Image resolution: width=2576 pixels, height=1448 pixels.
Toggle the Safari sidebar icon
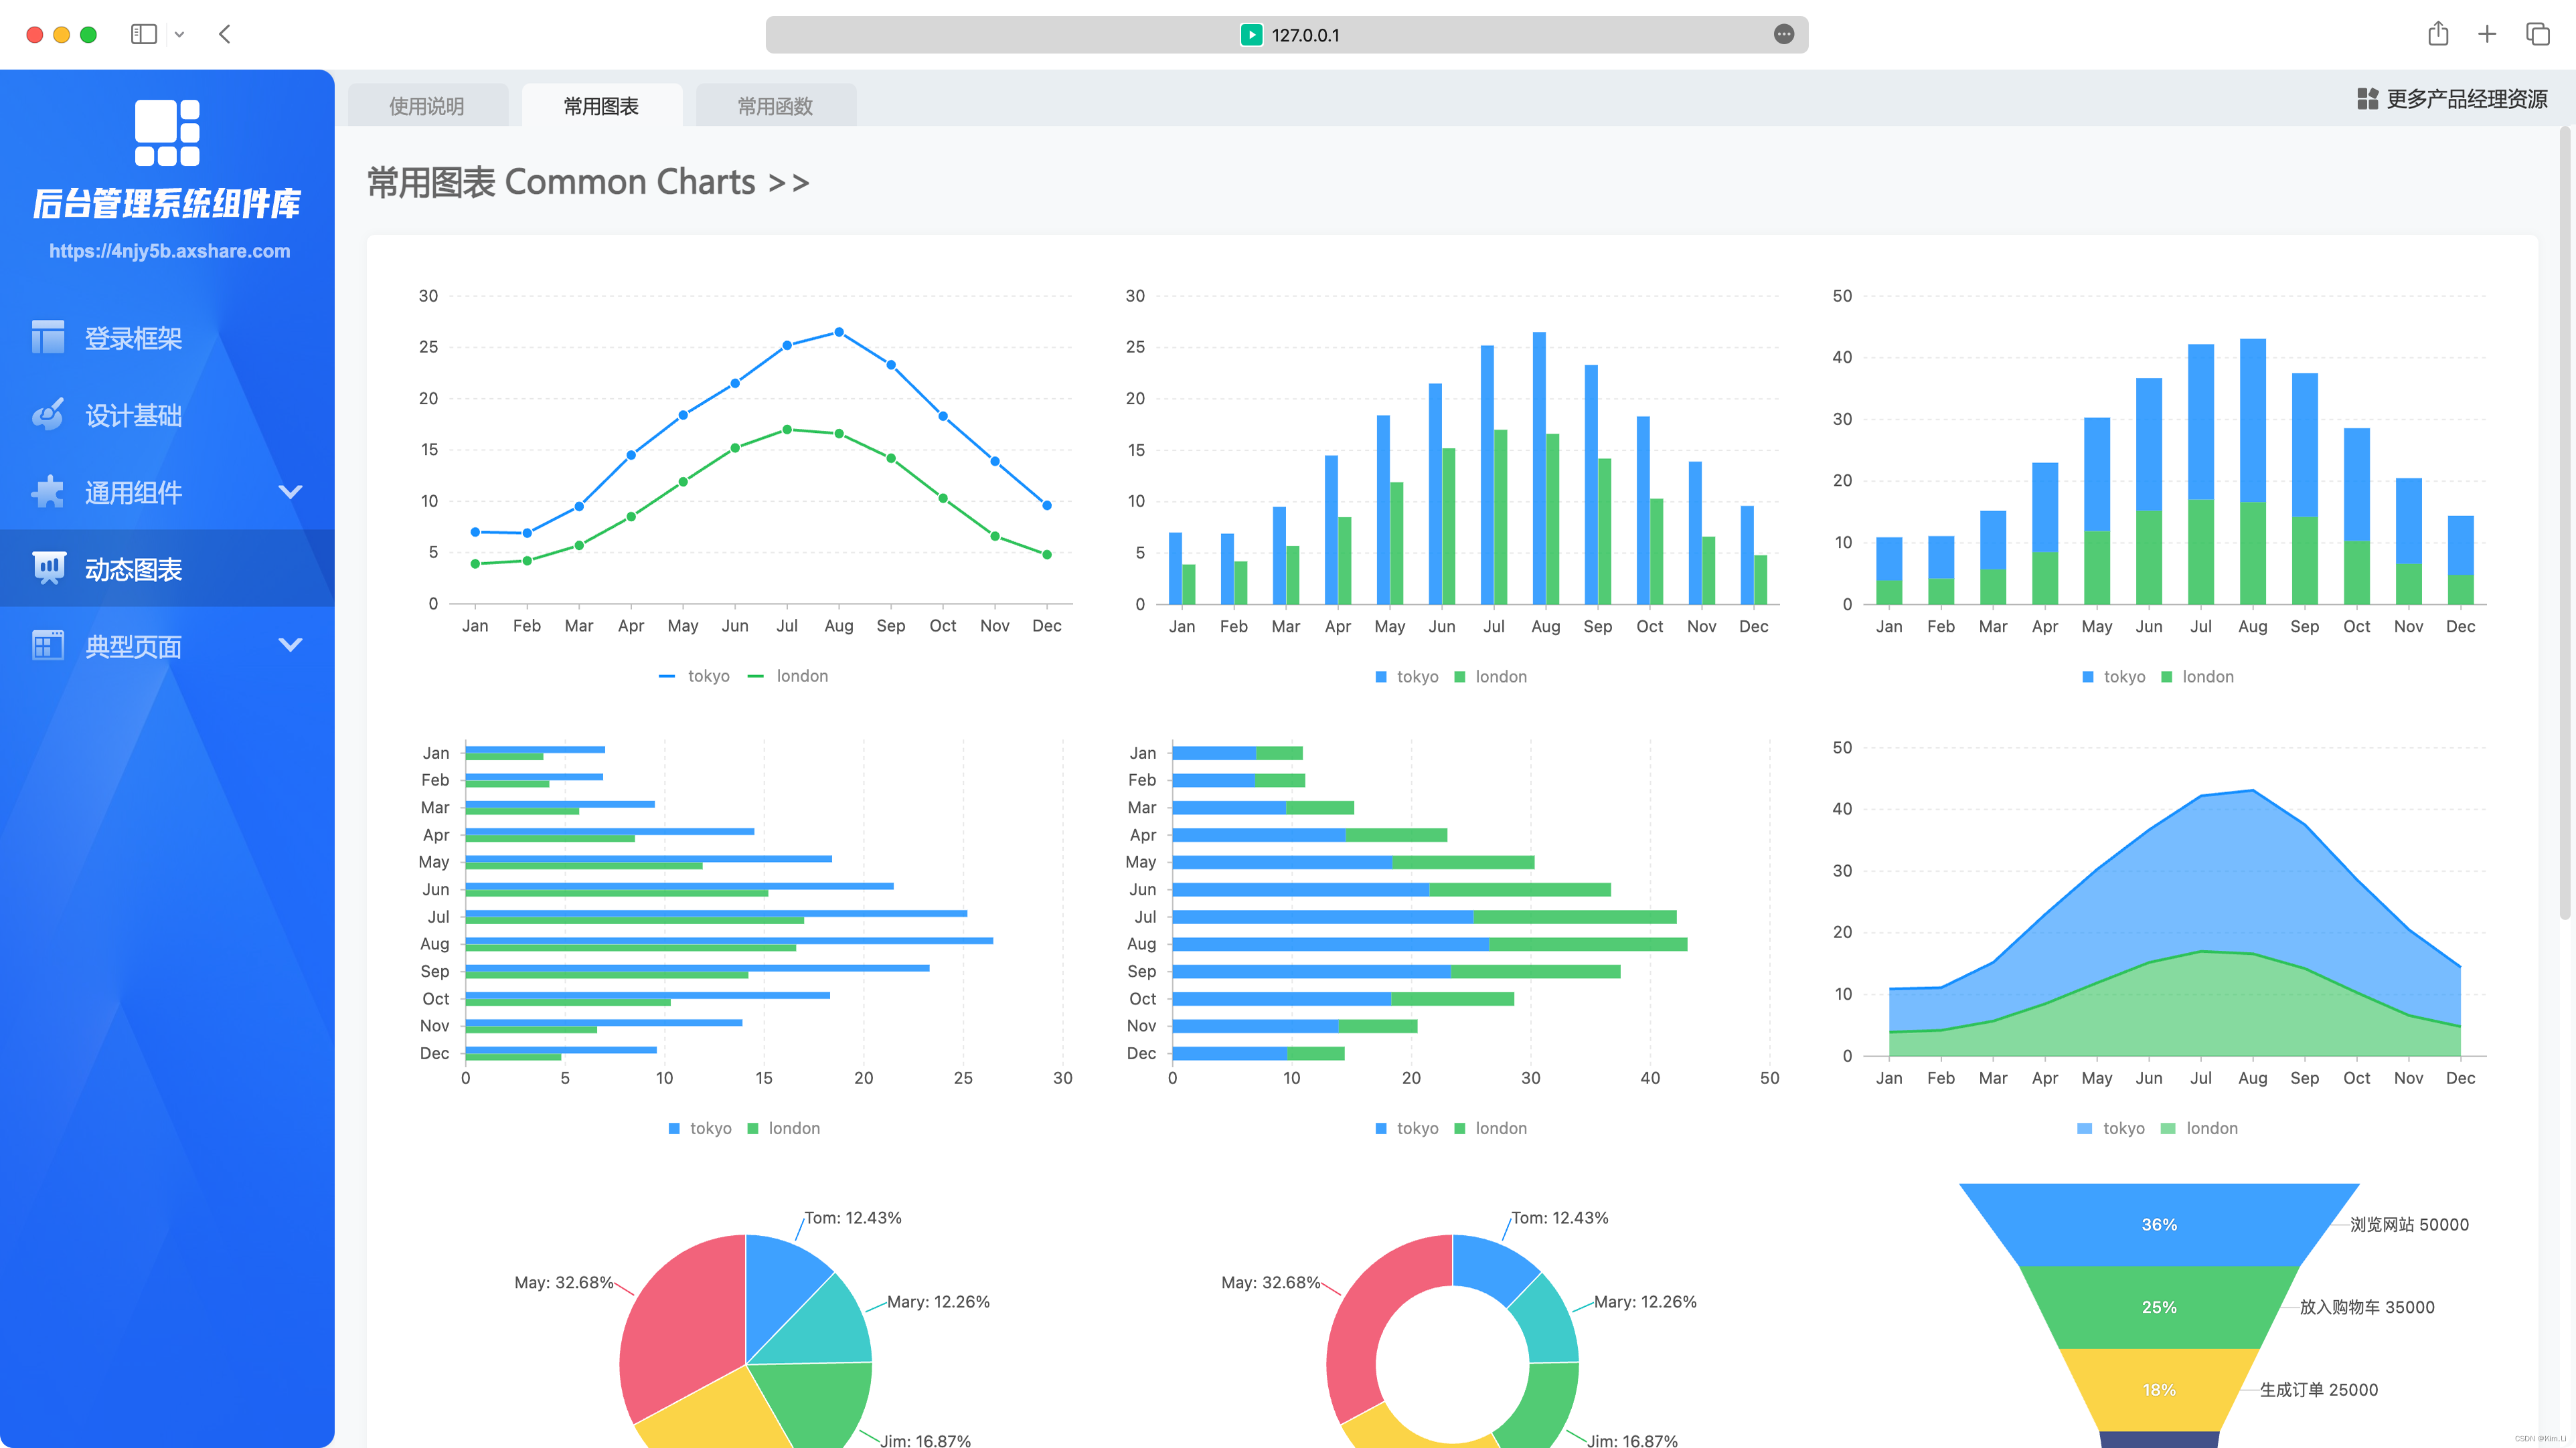coord(144,34)
